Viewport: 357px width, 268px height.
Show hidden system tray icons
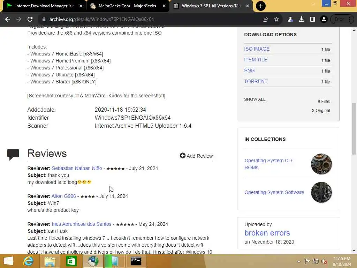pyautogui.click(x=299, y=261)
